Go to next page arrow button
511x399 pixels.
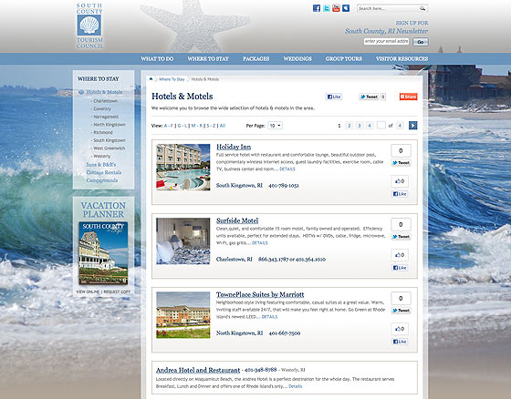[412, 126]
